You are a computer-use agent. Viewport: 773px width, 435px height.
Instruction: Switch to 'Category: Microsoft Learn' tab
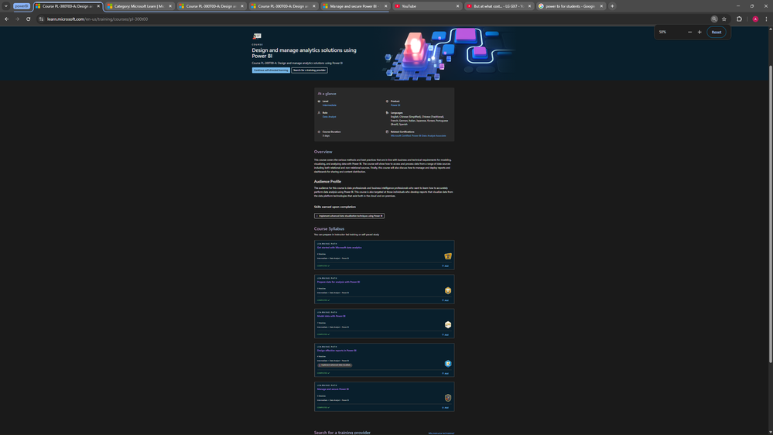(139, 6)
